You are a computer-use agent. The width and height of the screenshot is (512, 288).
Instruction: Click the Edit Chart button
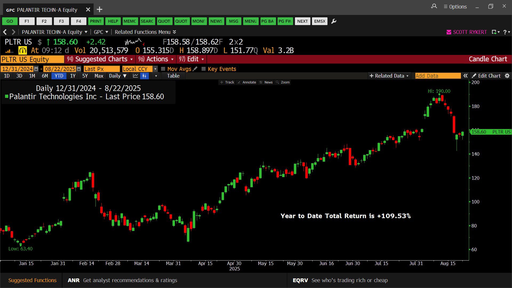(486, 76)
